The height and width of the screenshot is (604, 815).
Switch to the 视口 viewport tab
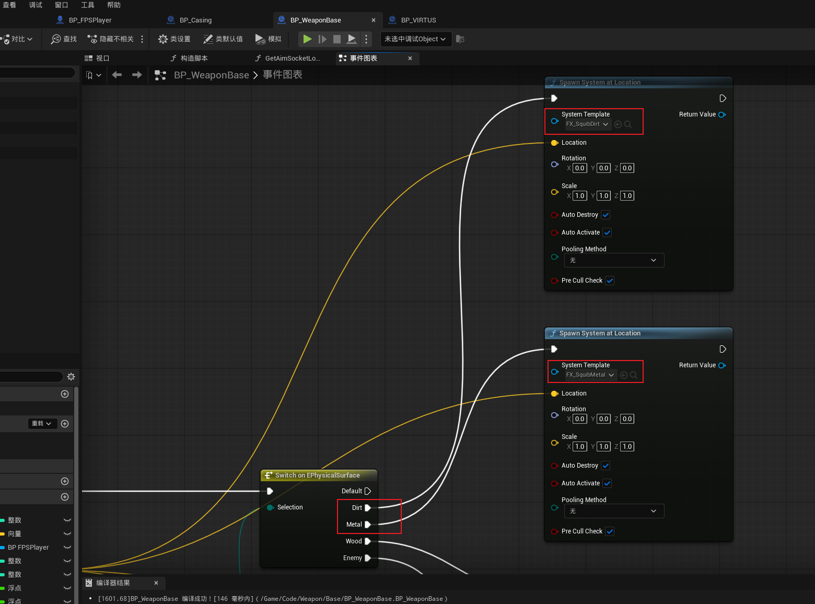[97, 59]
